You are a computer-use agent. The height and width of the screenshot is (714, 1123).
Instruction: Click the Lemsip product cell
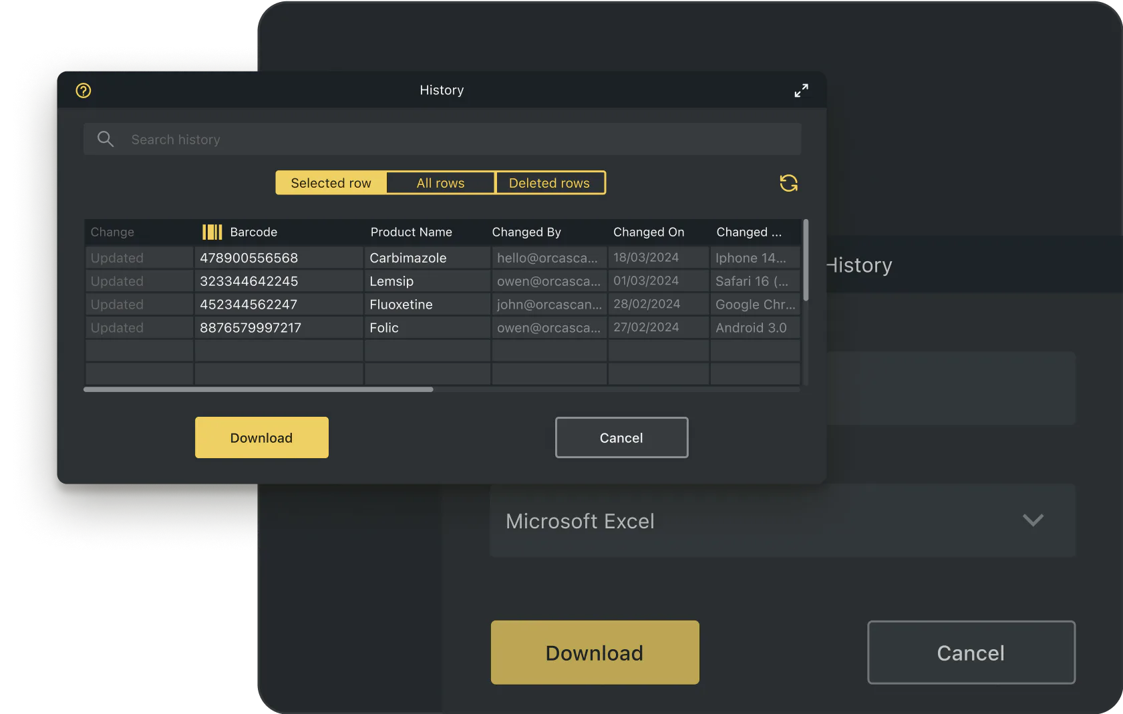point(428,281)
